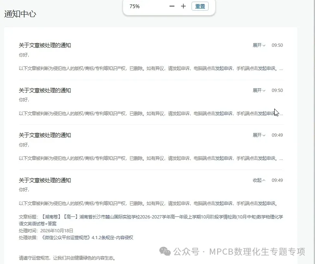
Task: Expand the second 09:50 notification with 展开
Action: coord(259,90)
